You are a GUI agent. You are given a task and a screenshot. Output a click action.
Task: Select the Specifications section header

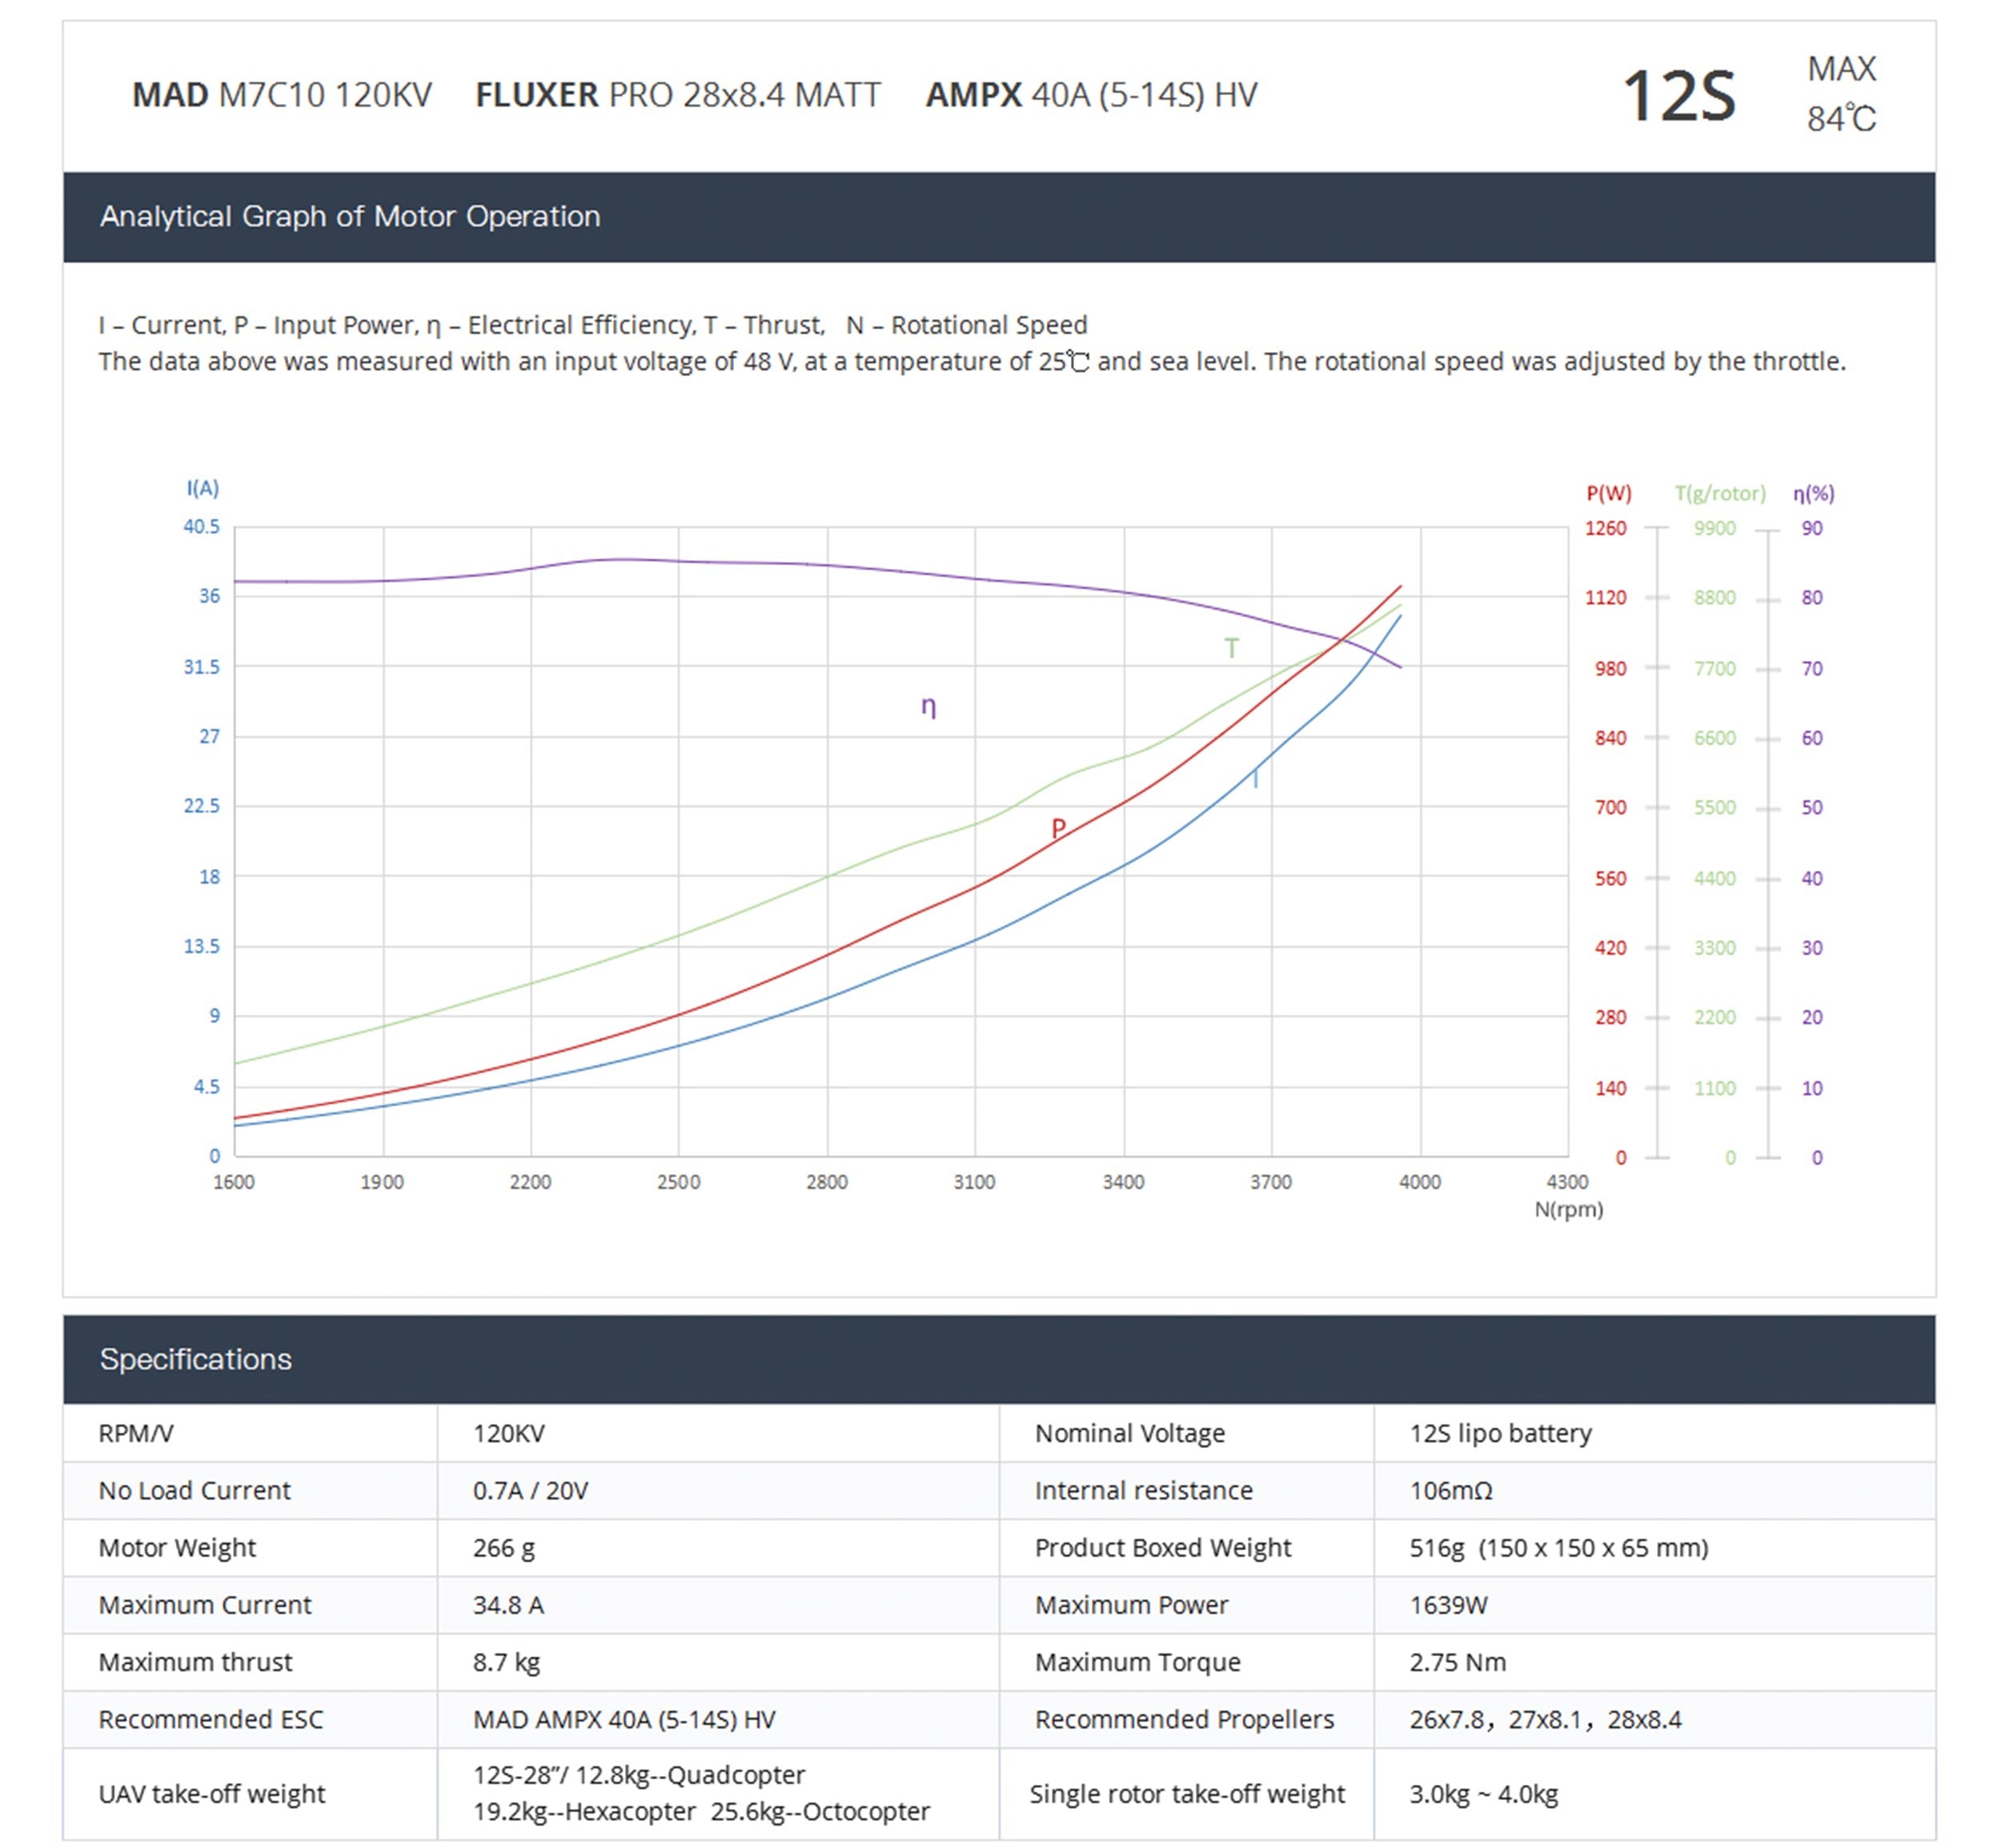196,1359
